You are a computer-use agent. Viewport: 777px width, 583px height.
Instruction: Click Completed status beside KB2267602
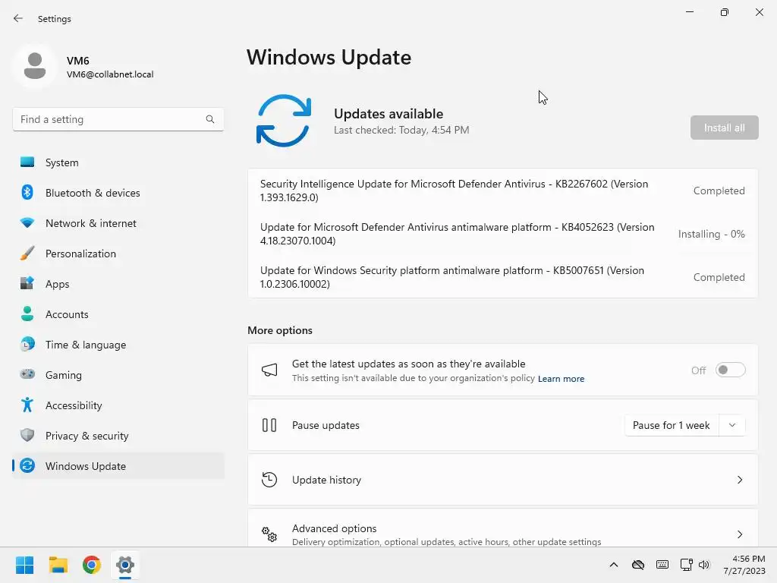(719, 191)
